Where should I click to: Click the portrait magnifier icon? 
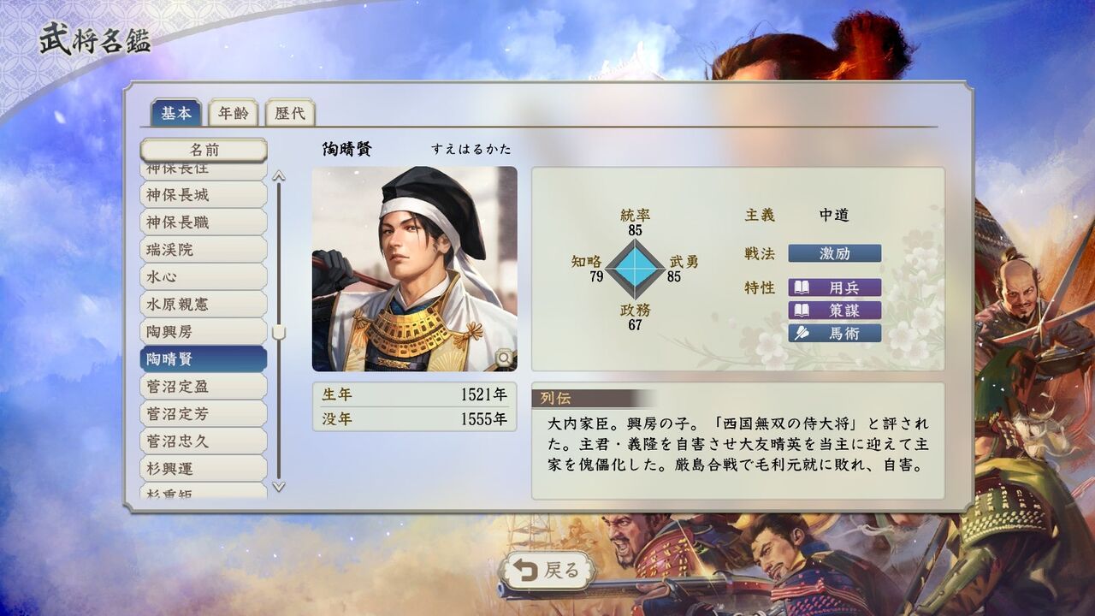pyautogui.click(x=505, y=358)
